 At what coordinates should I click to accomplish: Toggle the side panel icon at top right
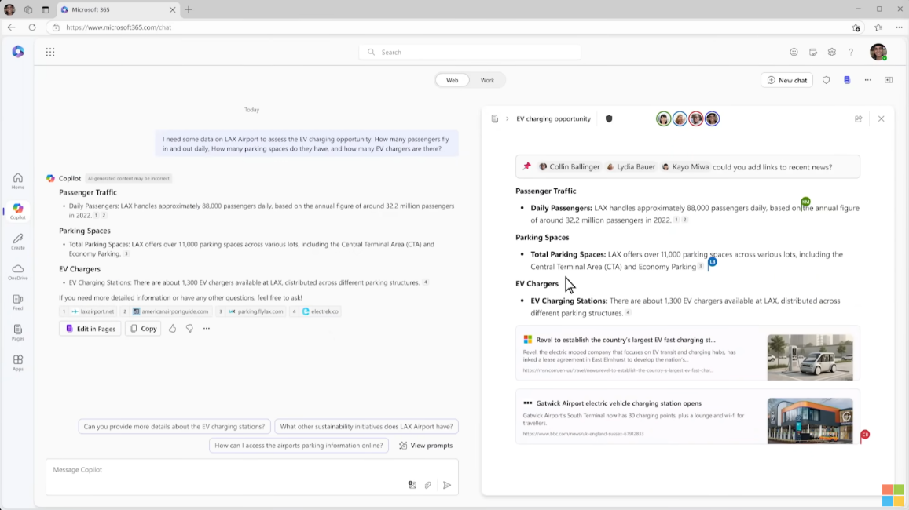889,80
